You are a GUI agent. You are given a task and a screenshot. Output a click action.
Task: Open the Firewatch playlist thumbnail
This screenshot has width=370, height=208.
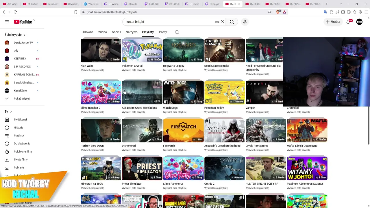[183, 131]
